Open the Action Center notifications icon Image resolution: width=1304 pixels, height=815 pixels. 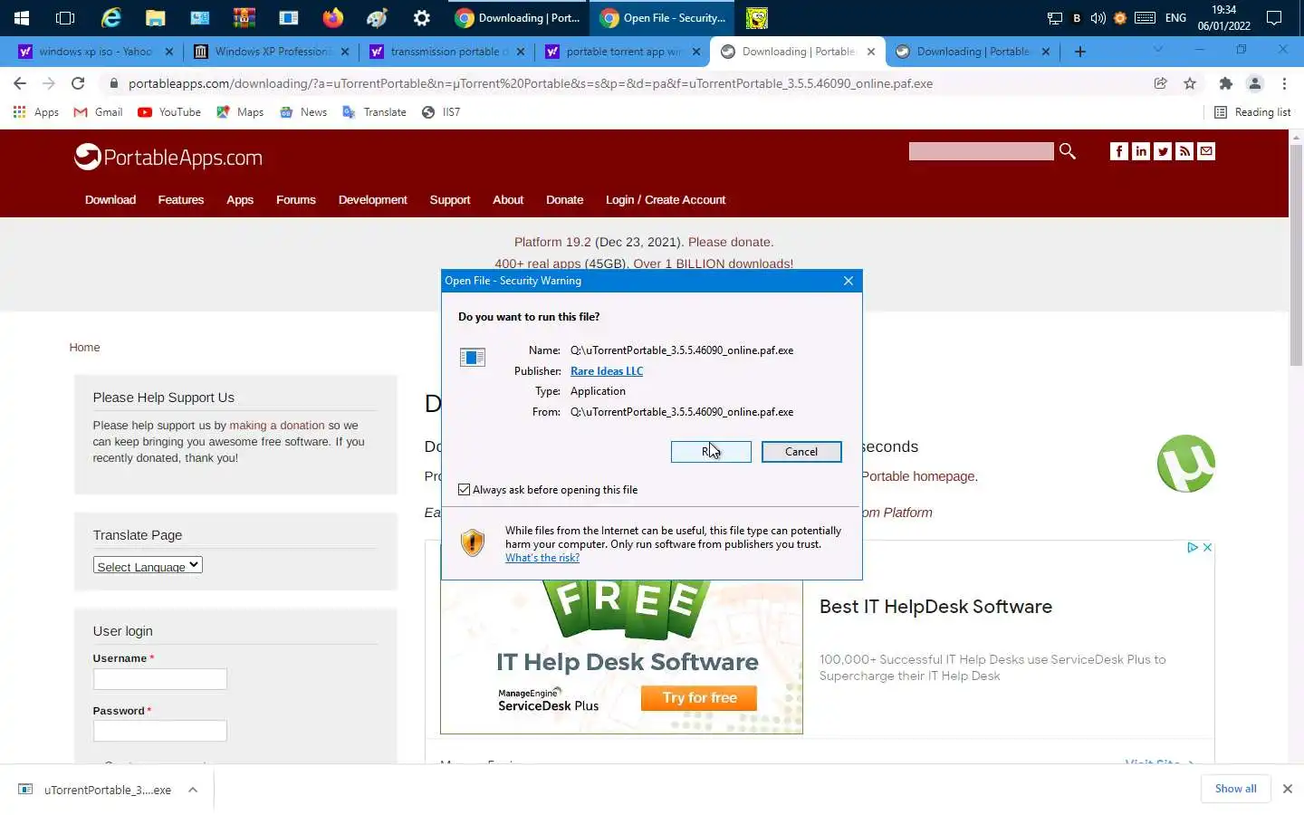(x=1274, y=17)
